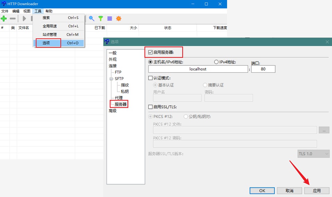This screenshot has height=197, width=332.
Task: Select 指纹 in options tree
Action: 125,85
